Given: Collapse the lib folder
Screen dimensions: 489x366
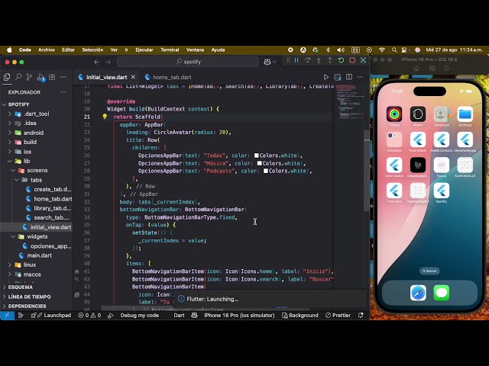Looking at the screenshot, I should (x=37, y=161).
